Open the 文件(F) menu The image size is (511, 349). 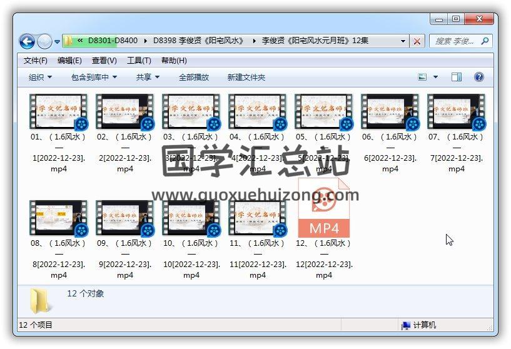point(35,61)
